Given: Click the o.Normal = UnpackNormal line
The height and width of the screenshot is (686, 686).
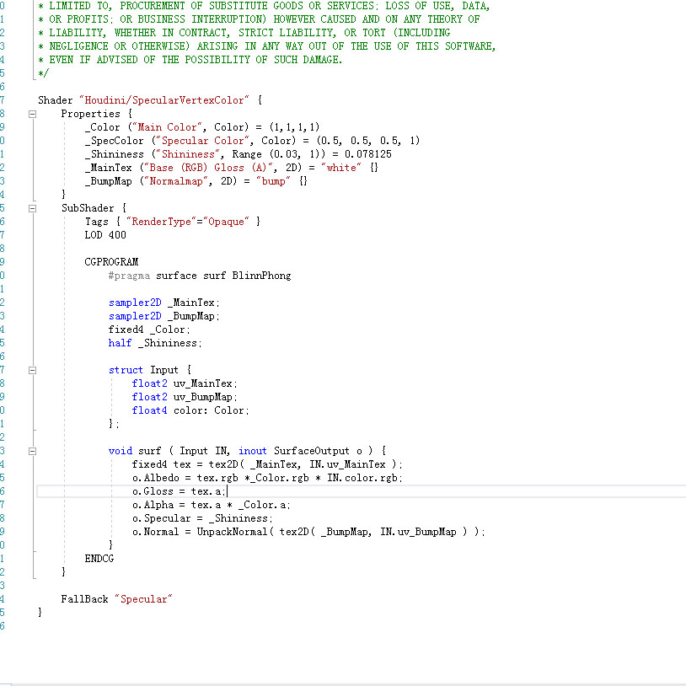Looking at the screenshot, I should (x=308, y=533).
